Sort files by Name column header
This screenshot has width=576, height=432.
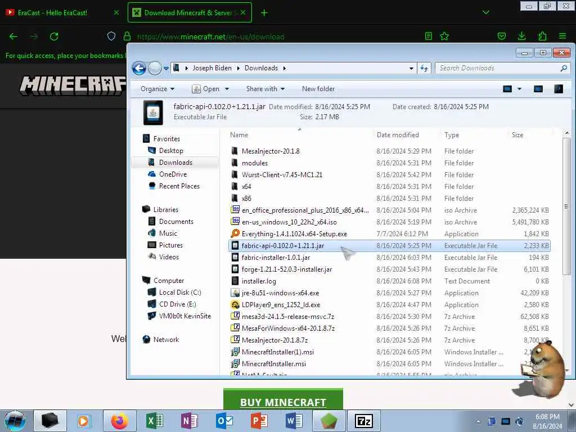[238, 135]
